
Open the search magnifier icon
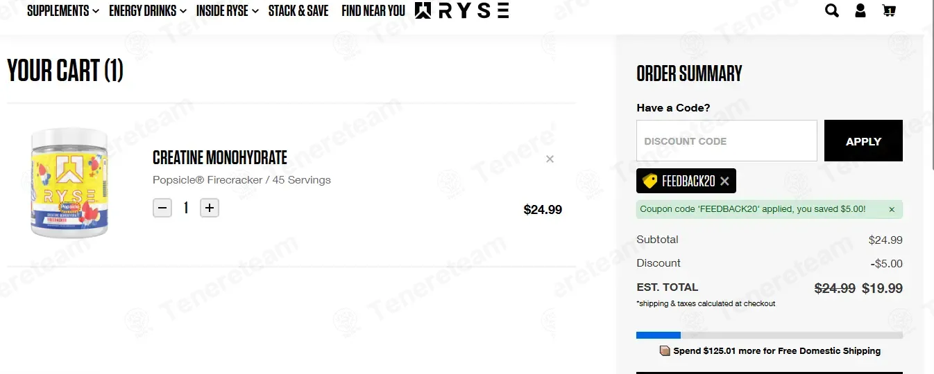[x=831, y=10]
